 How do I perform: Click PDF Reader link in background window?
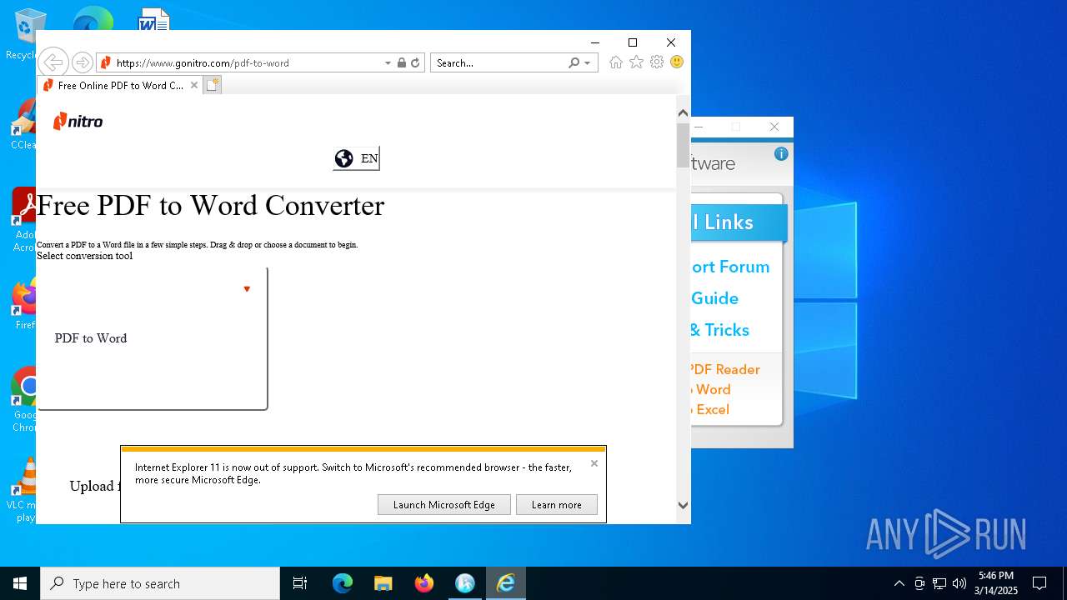[x=725, y=369]
